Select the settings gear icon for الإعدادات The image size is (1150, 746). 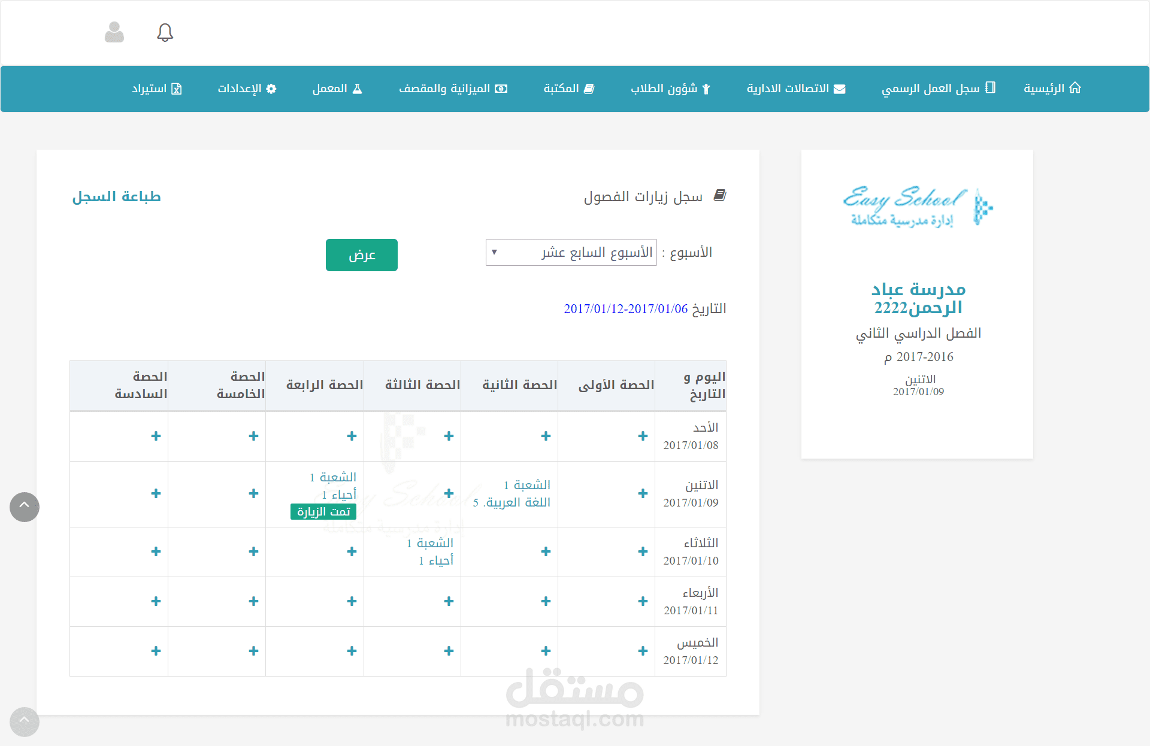[271, 89]
